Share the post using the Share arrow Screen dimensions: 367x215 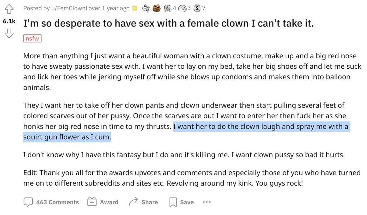143,202
